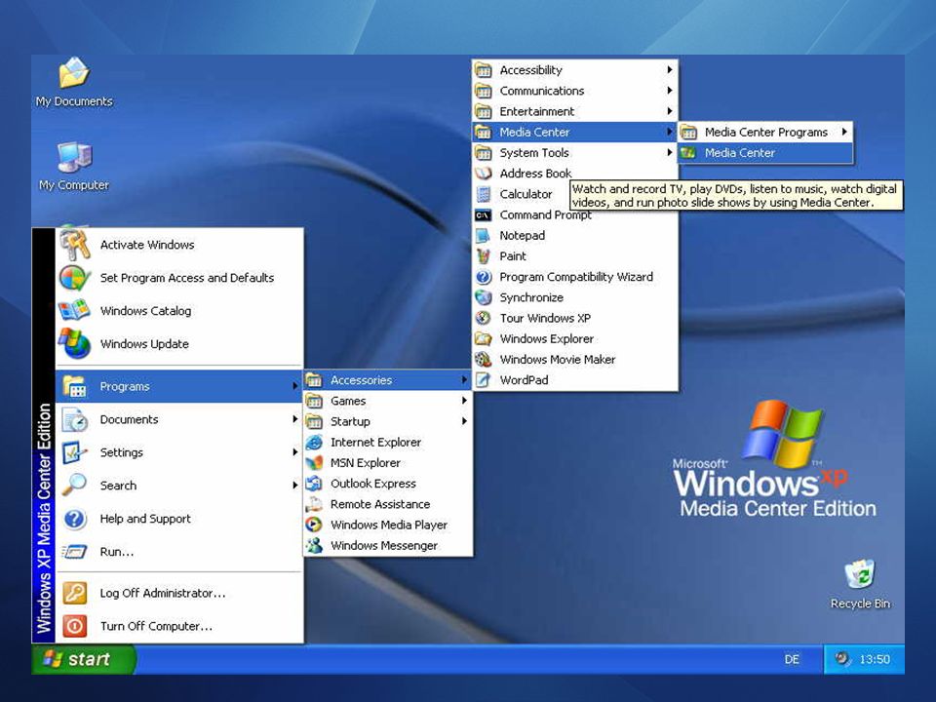The width and height of the screenshot is (936, 702).
Task: Click the Tour Windows XP icon
Action: point(483,318)
